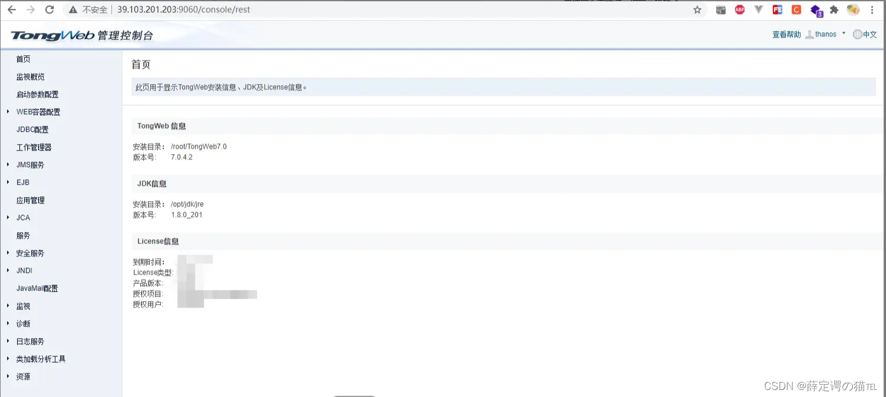Click the browser profile avatar icon

(x=853, y=9)
